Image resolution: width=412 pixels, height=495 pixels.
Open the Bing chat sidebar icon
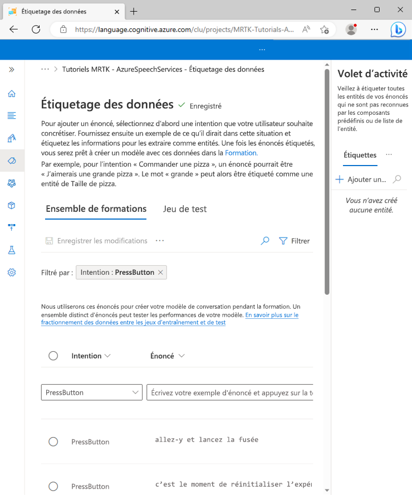click(398, 30)
